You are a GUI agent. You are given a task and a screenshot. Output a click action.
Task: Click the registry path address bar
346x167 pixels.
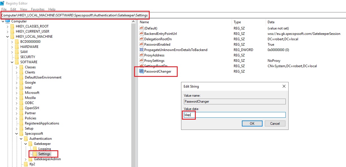pos(173,15)
